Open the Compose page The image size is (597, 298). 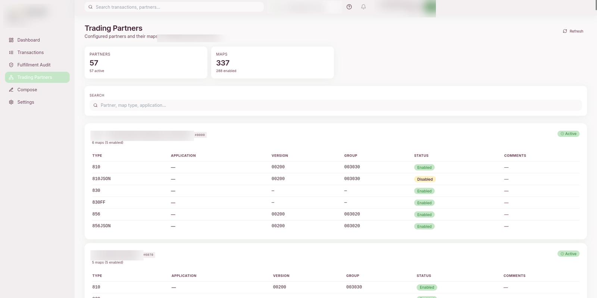click(37, 90)
